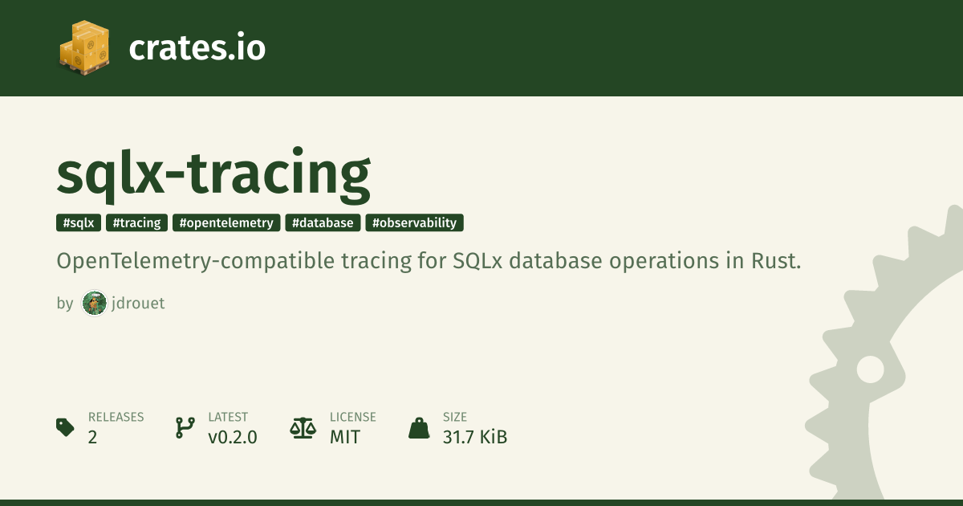Screen dimensions: 963x506
Task: Select the #sqlx tag
Action: pyautogui.click(x=79, y=223)
